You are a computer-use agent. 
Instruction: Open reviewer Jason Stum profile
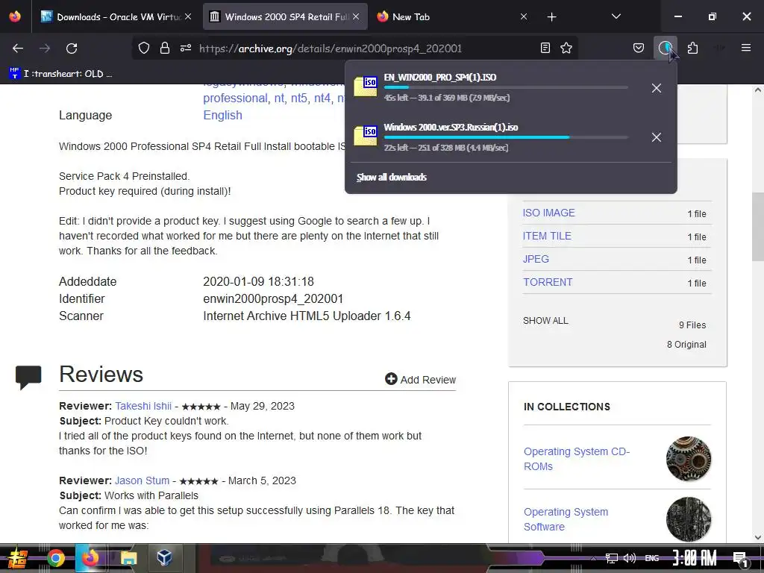[142, 480]
